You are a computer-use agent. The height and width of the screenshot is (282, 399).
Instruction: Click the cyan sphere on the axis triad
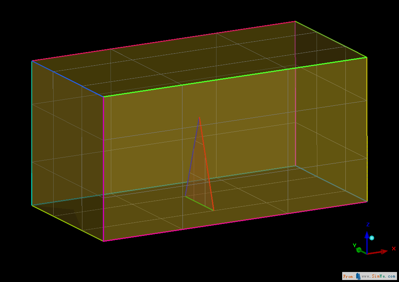[372, 238]
